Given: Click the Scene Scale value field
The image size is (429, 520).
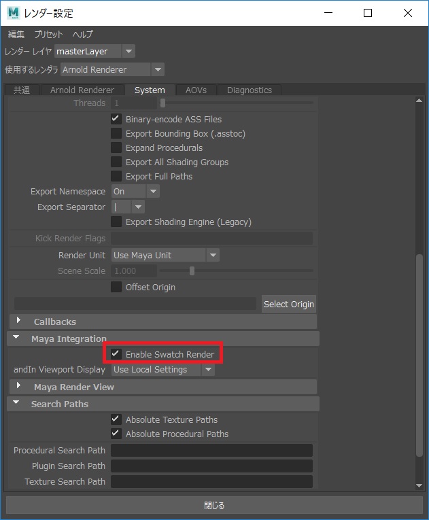Looking at the screenshot, I should click(x=134, y=271).
